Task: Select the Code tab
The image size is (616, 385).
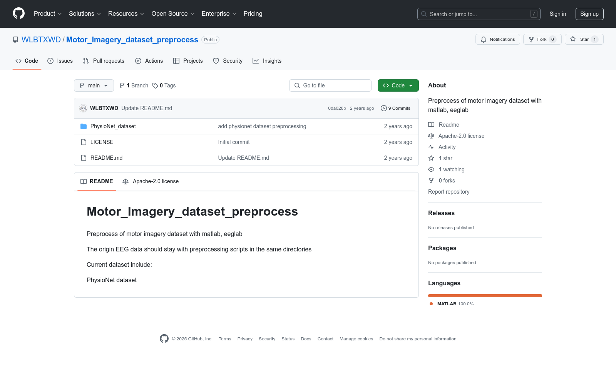Action: tap(27, 61)
